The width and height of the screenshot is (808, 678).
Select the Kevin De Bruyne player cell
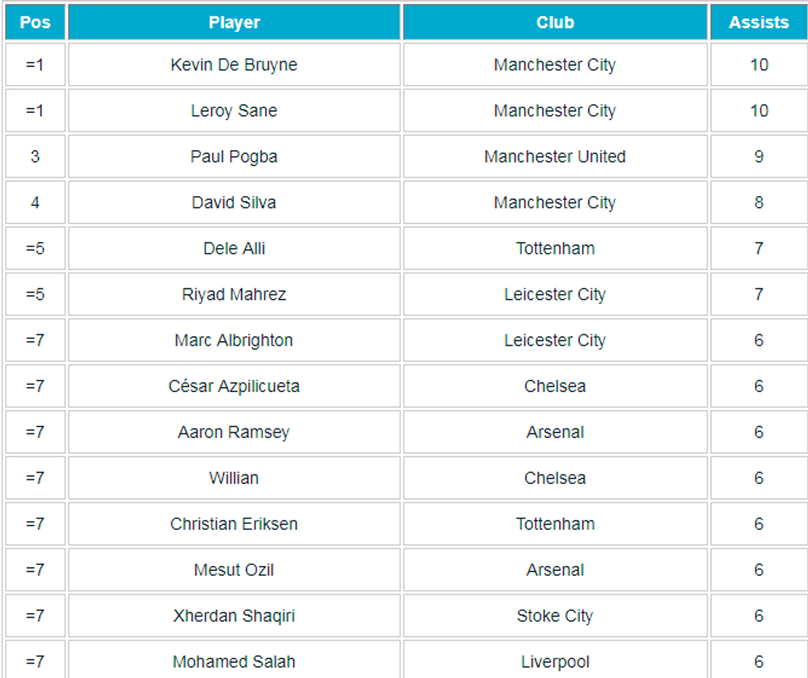(234, 65)
